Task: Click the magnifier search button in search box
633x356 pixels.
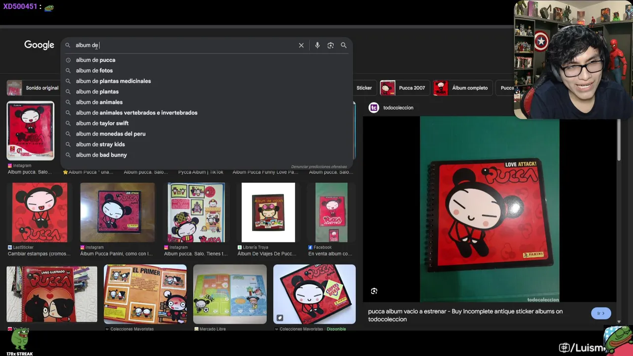Action: click(344, 45)
